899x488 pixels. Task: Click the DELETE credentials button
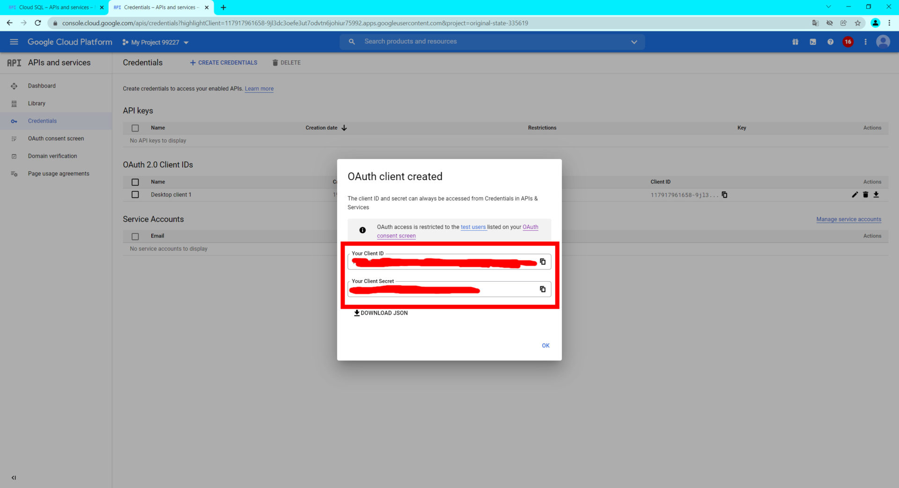(287, 63)
